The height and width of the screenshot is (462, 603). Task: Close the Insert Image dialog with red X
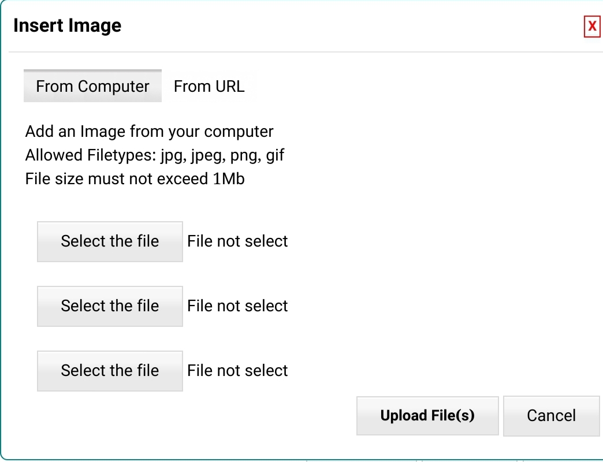592,27
